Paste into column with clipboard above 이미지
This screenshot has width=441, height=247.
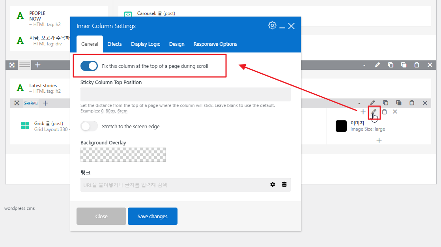pos(384,112)
